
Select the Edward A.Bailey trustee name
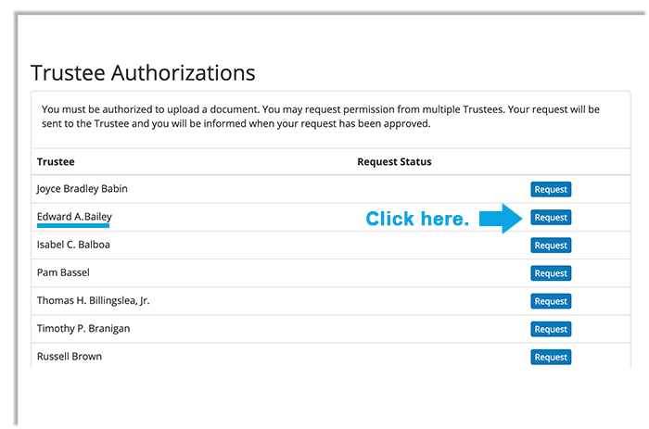coord(74,217)
